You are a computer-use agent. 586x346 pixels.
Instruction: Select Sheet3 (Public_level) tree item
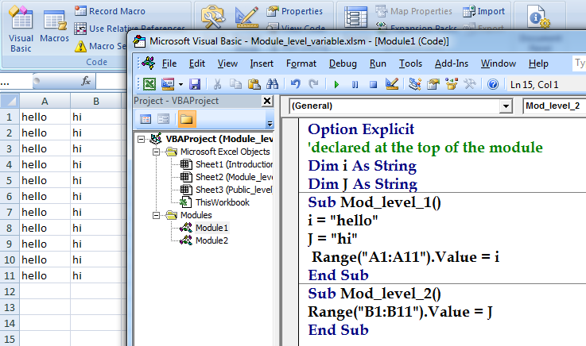[x=226, y=190]
